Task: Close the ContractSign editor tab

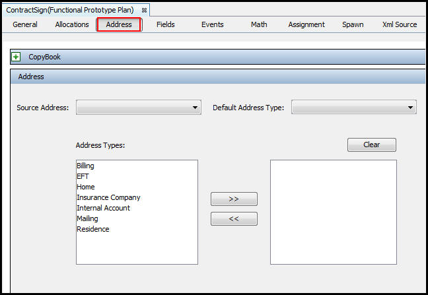Action: point(145,11)
